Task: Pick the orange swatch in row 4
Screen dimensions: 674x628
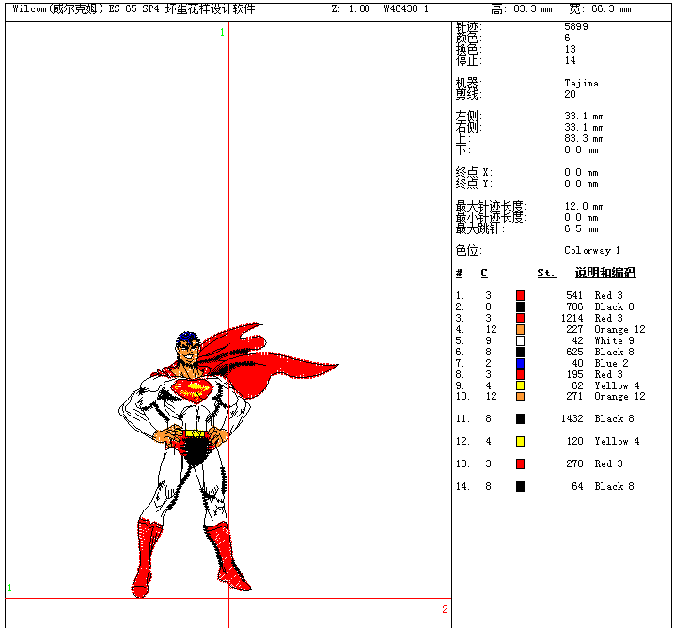Action: coord(520,330)
